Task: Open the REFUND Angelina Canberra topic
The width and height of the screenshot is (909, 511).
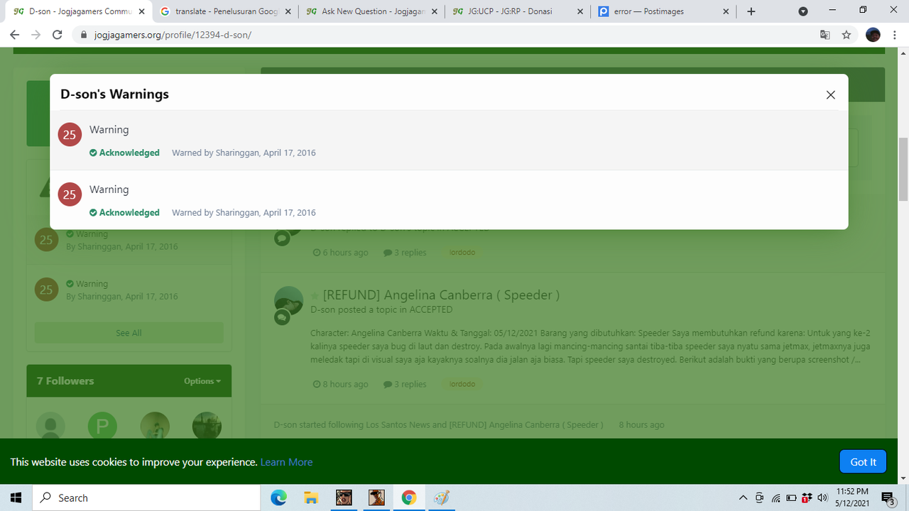Action: pyautogui.click(x=441, y=295)
